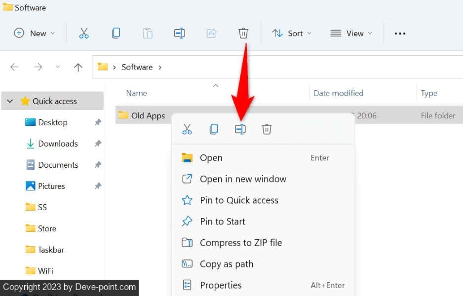Viewport: 463px width, 296px height.
Task: Select Pin to Quick access
Action: (238, 200)
